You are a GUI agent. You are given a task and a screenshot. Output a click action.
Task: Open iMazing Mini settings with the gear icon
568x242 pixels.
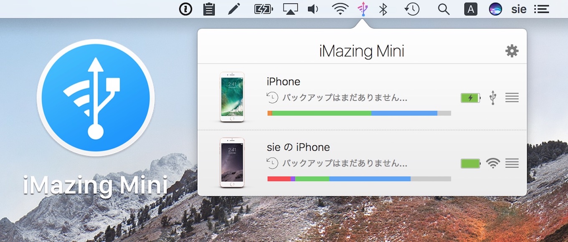pos(512,51)
